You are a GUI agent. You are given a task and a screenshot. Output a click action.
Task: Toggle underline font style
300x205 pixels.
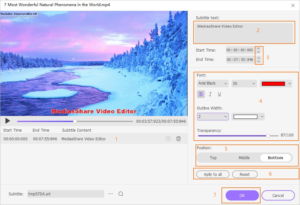point(219,94)
